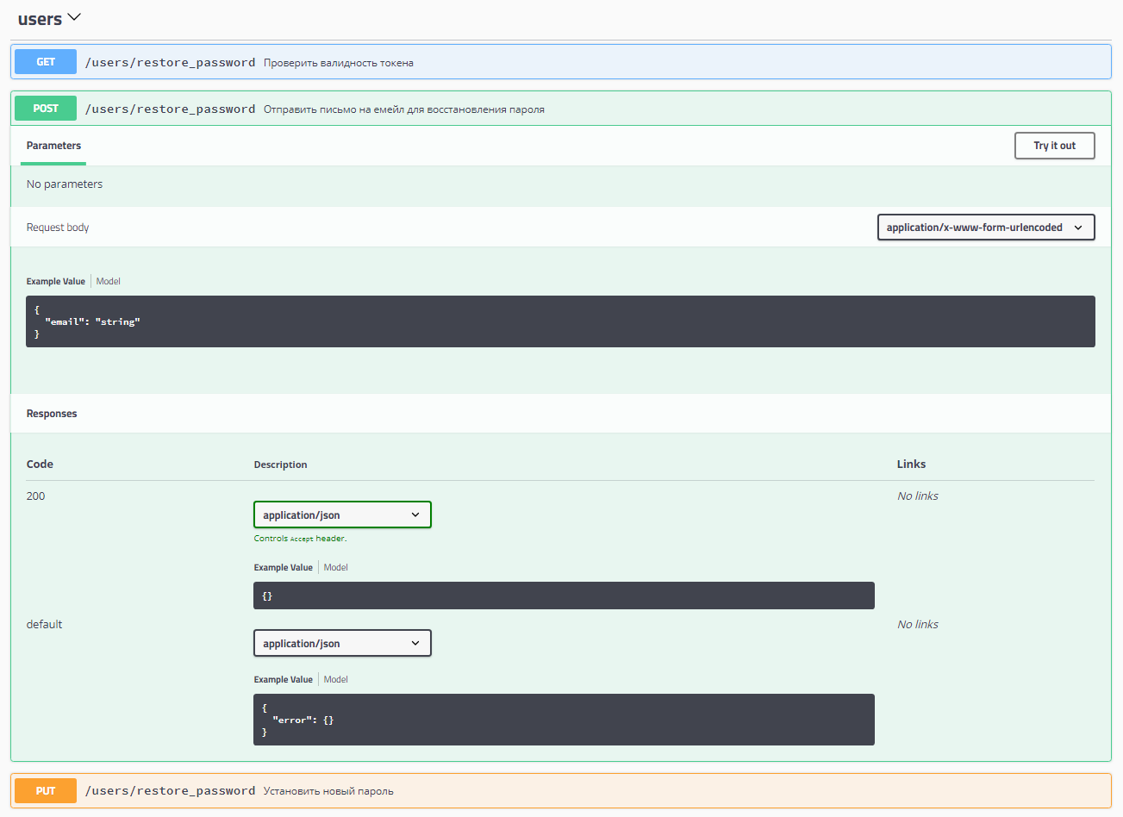Screen dimensions: 1123x817
Task: Click the green POST method badge
Action: 46,109
